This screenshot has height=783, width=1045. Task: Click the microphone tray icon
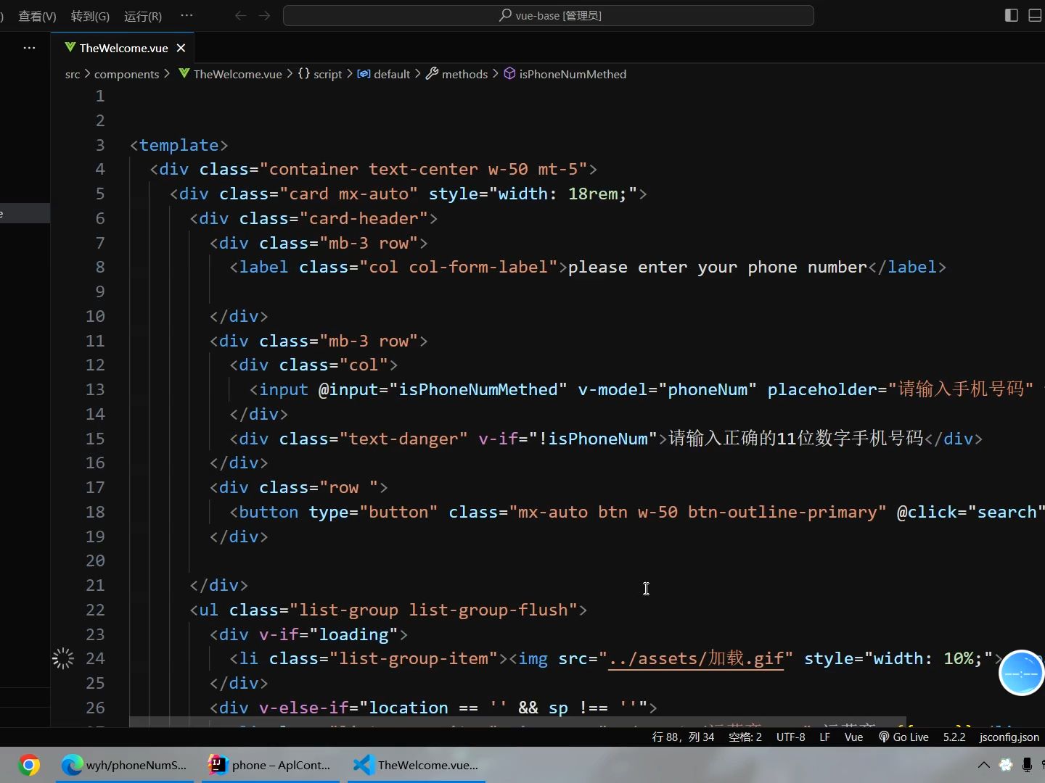tap(1027, 765)
